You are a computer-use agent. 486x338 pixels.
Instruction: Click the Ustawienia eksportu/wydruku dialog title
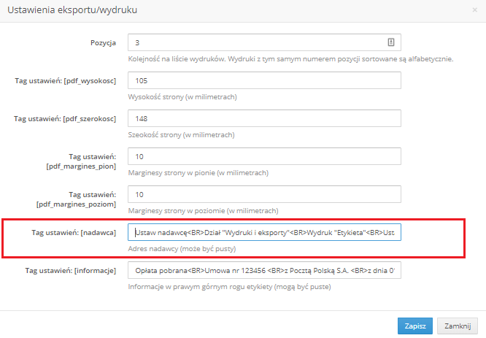tap(72, 10)
